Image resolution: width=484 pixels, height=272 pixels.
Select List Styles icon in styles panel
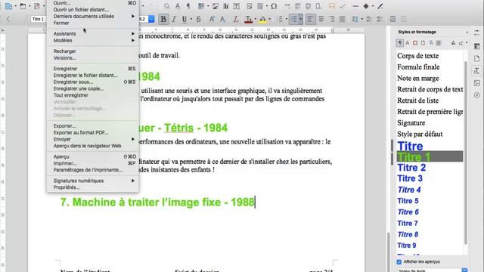pos(430,43)
